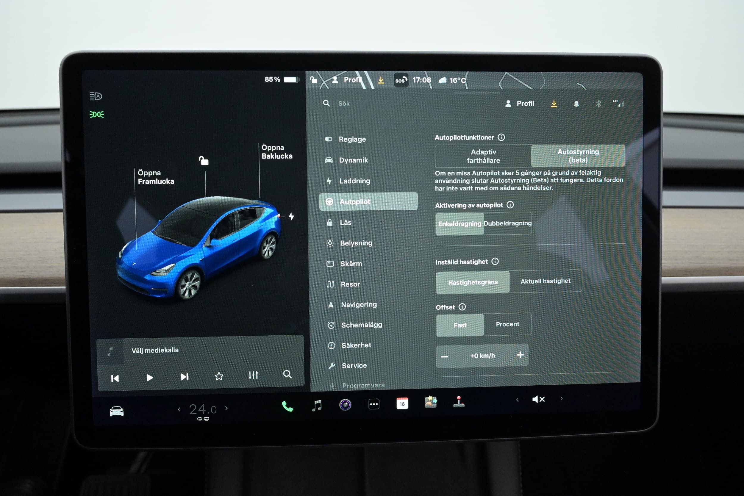
Task: Select Autostyrning (beta) option
Action: click(578, 156)
